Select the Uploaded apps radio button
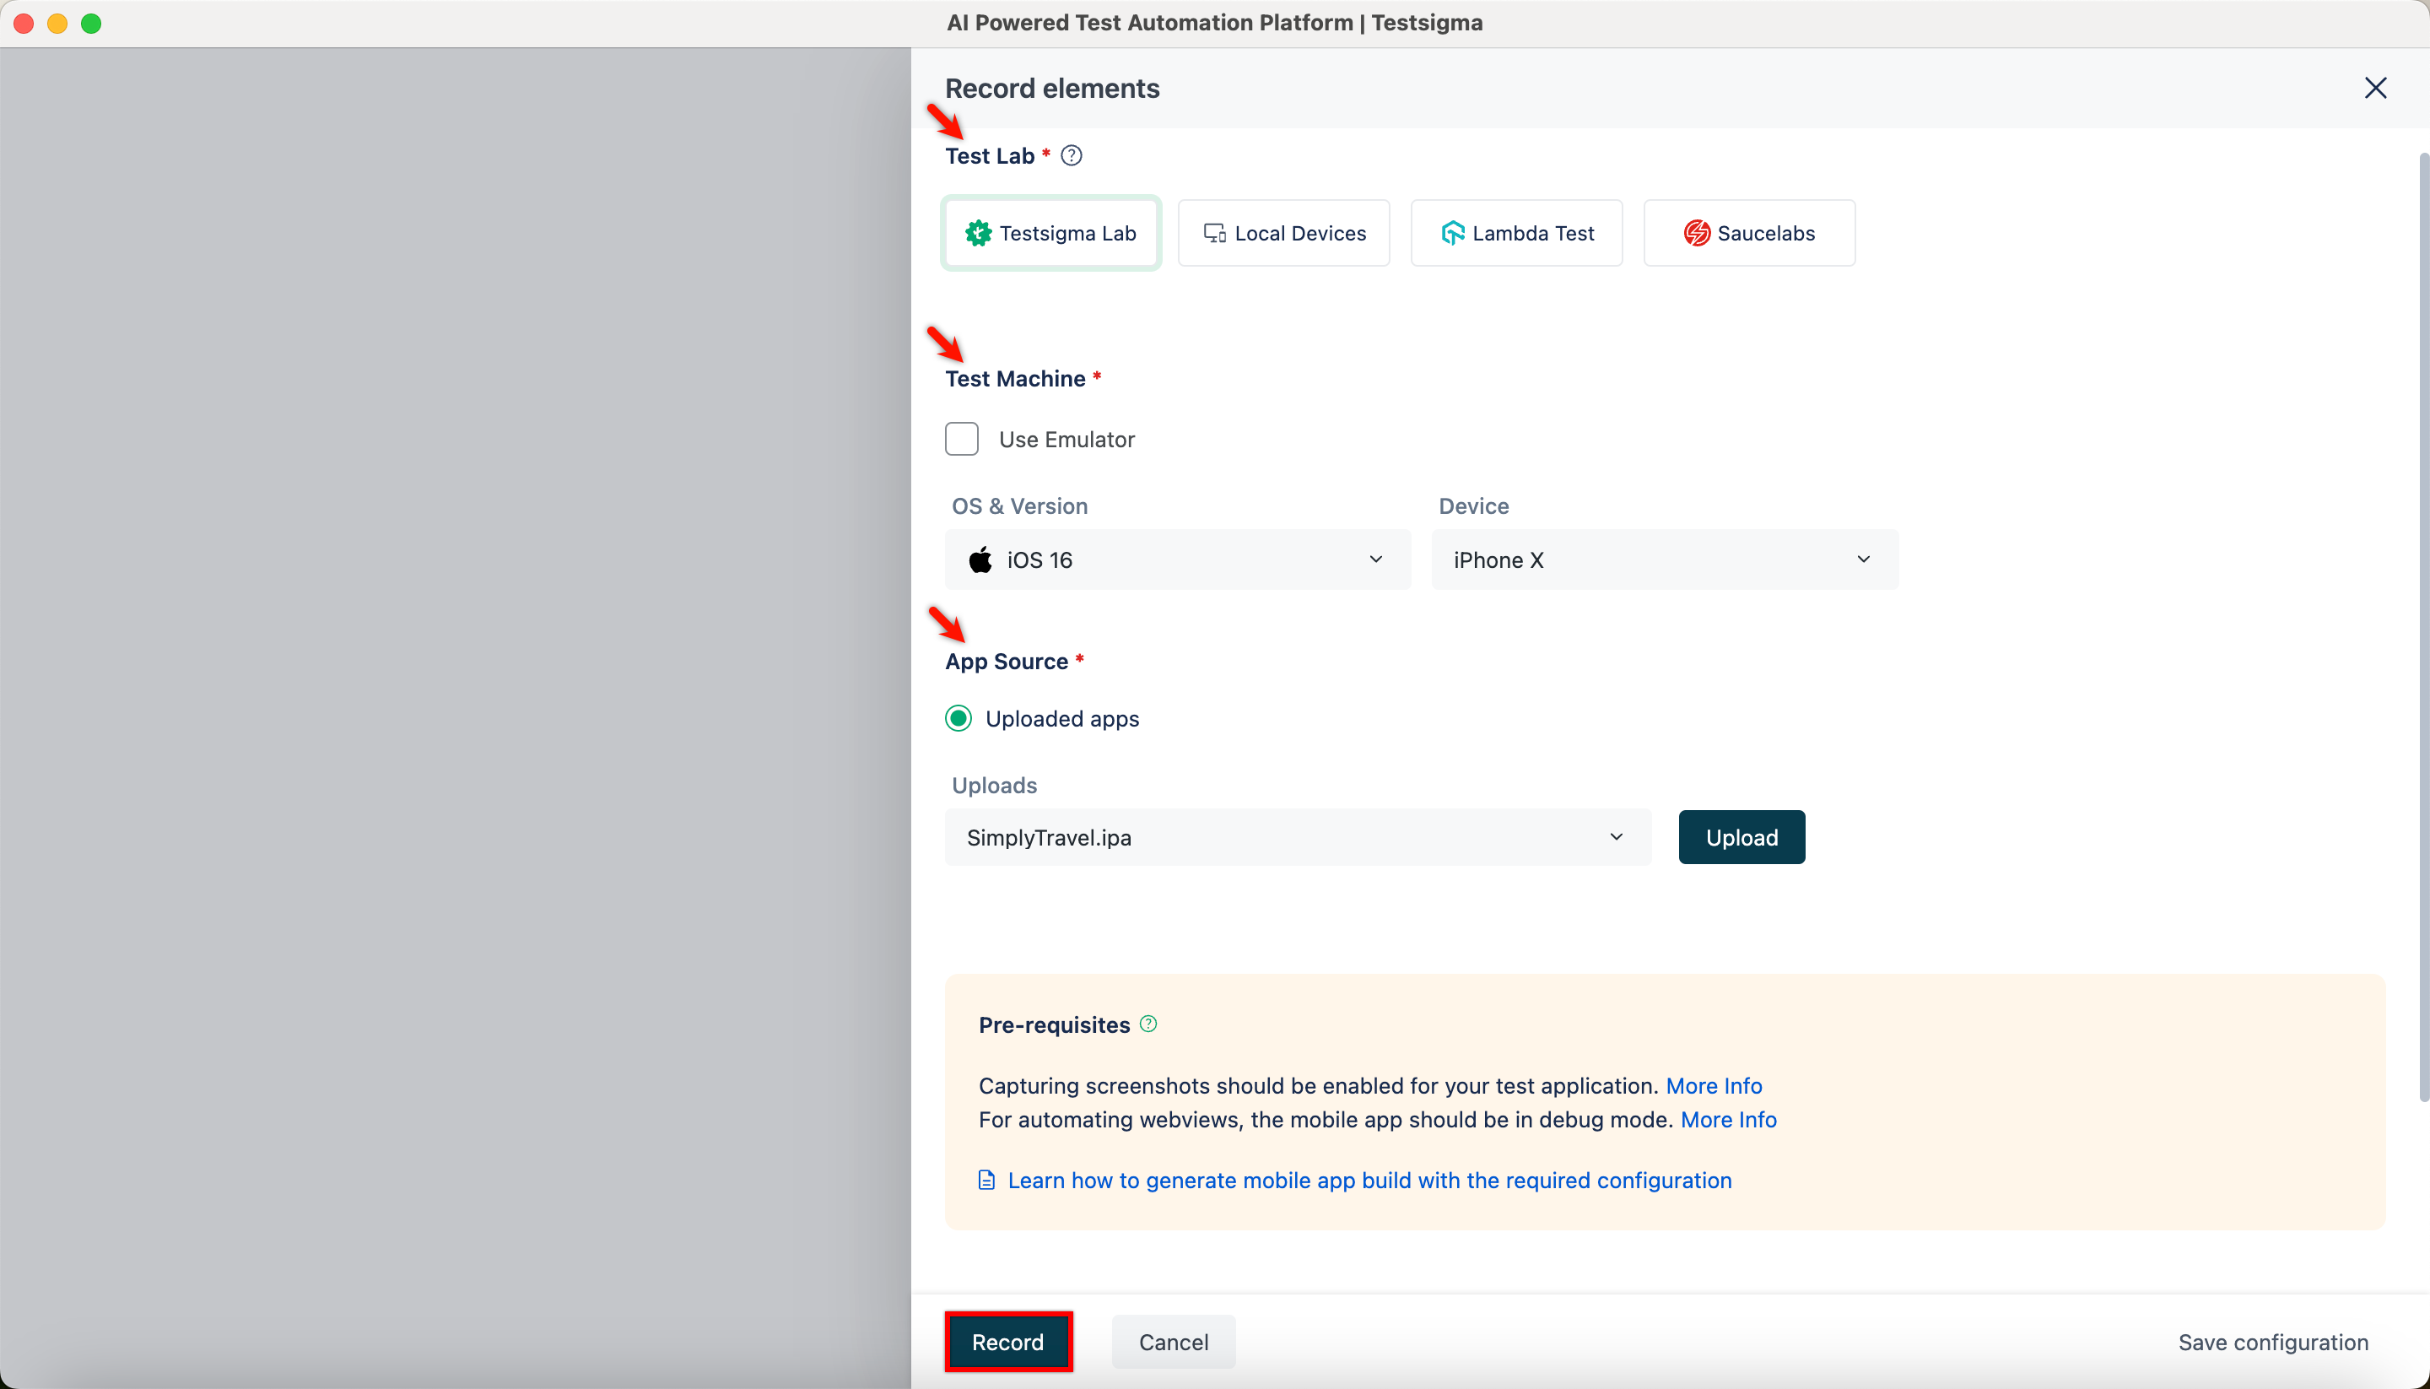The height and width of the screenshot is (1389, 2430). click(x=958, y=718)
